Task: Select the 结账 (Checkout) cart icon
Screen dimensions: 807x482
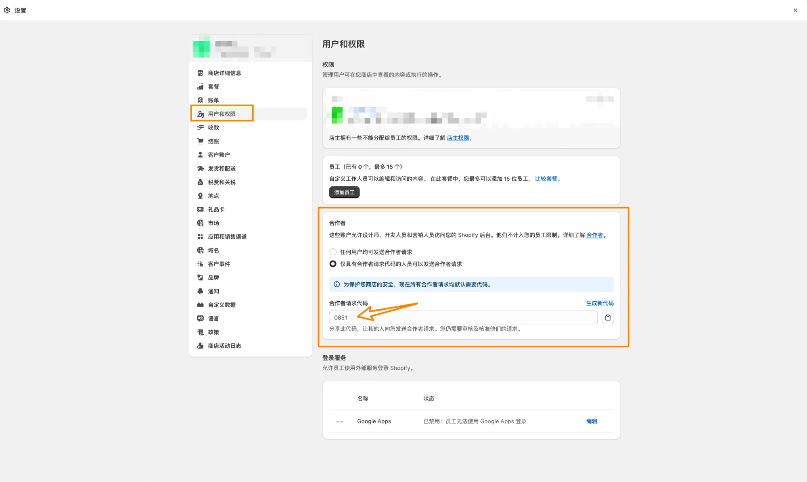Action: tap(200, 141)
